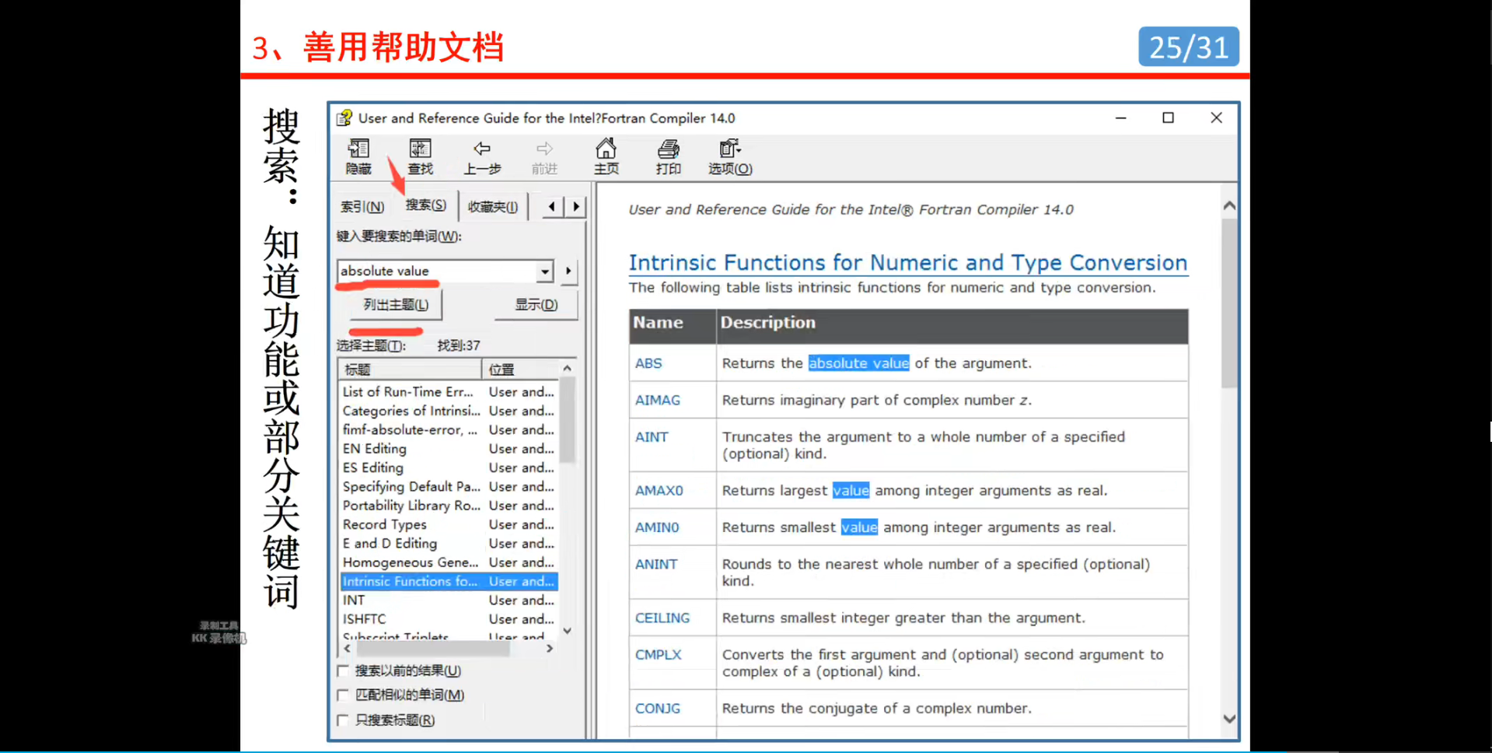
Task: Click topic list horizontal scrollbar thumb
Action: 433,648
